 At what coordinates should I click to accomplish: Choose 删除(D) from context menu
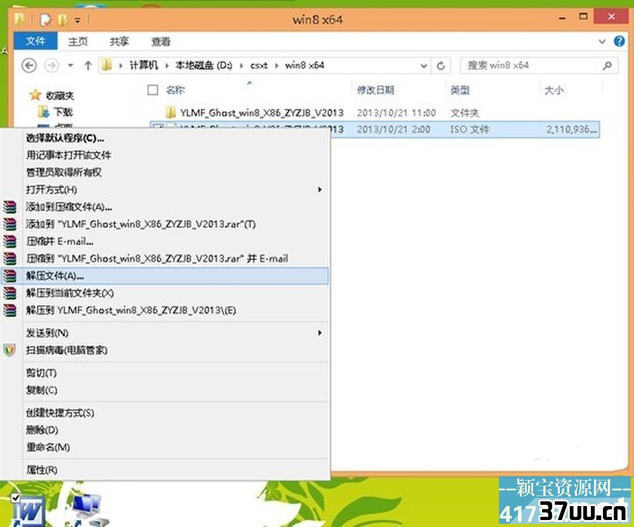pyautogui.click(x=42, y=429)
